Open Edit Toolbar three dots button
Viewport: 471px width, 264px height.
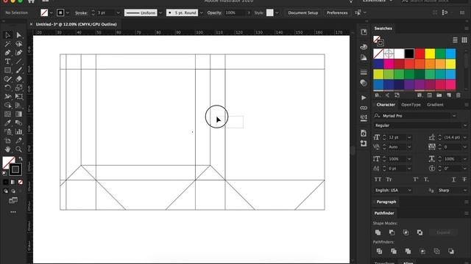pos(13,212)
